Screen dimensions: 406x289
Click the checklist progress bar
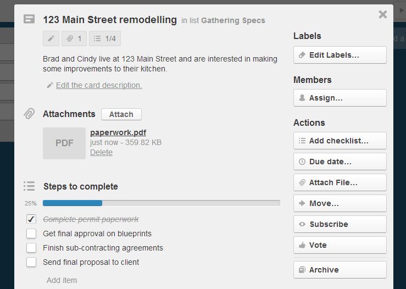(161, 203)
